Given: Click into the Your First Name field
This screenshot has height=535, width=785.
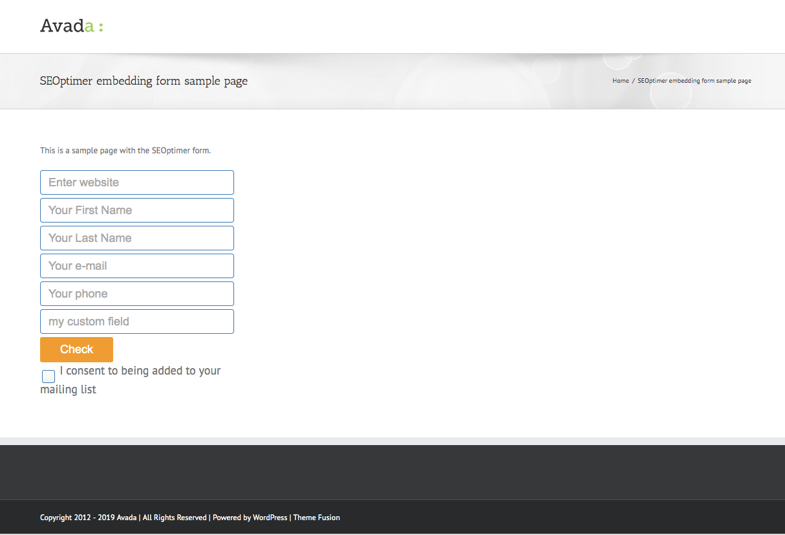Looking at the screenshot, I should point(136,210).
